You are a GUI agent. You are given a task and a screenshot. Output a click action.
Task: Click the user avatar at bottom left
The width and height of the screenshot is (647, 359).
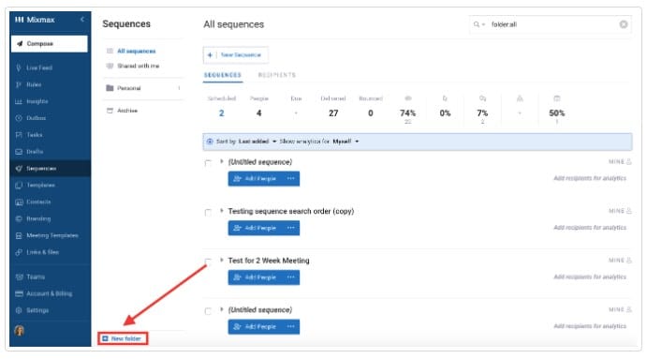20,331
